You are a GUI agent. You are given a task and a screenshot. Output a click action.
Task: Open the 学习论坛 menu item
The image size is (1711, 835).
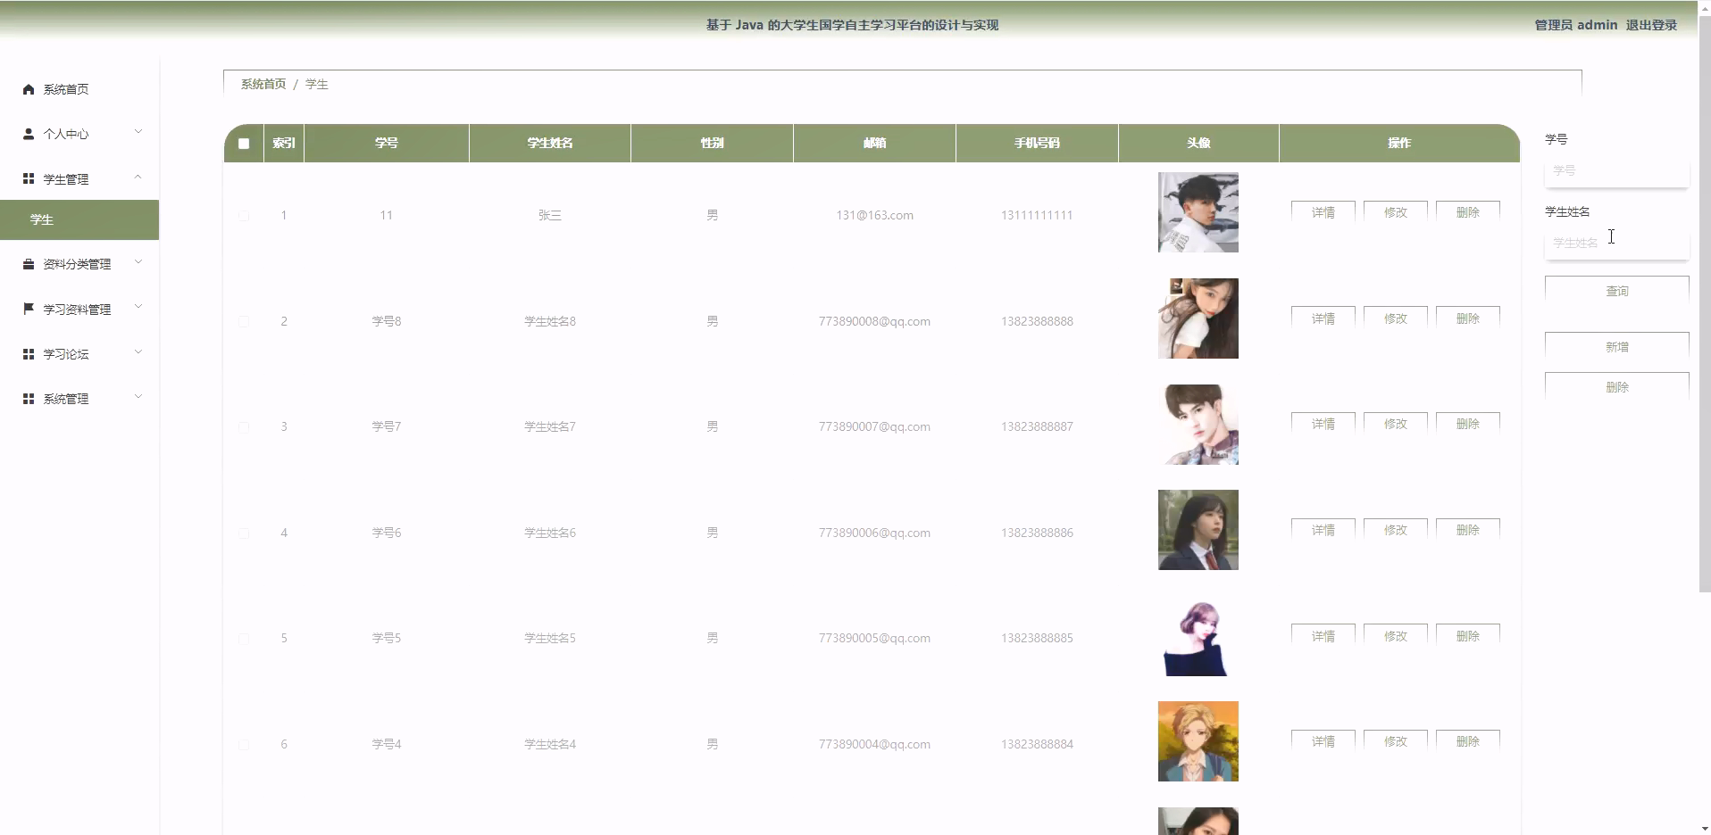[79, 354]
